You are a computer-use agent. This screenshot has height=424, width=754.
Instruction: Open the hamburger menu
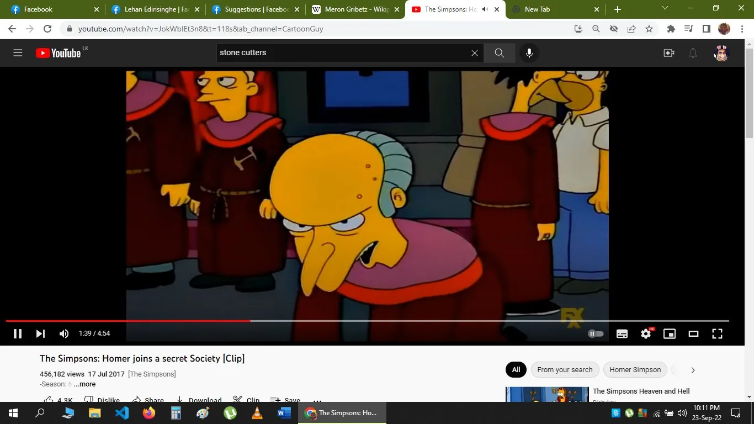[x=18, y=53]
